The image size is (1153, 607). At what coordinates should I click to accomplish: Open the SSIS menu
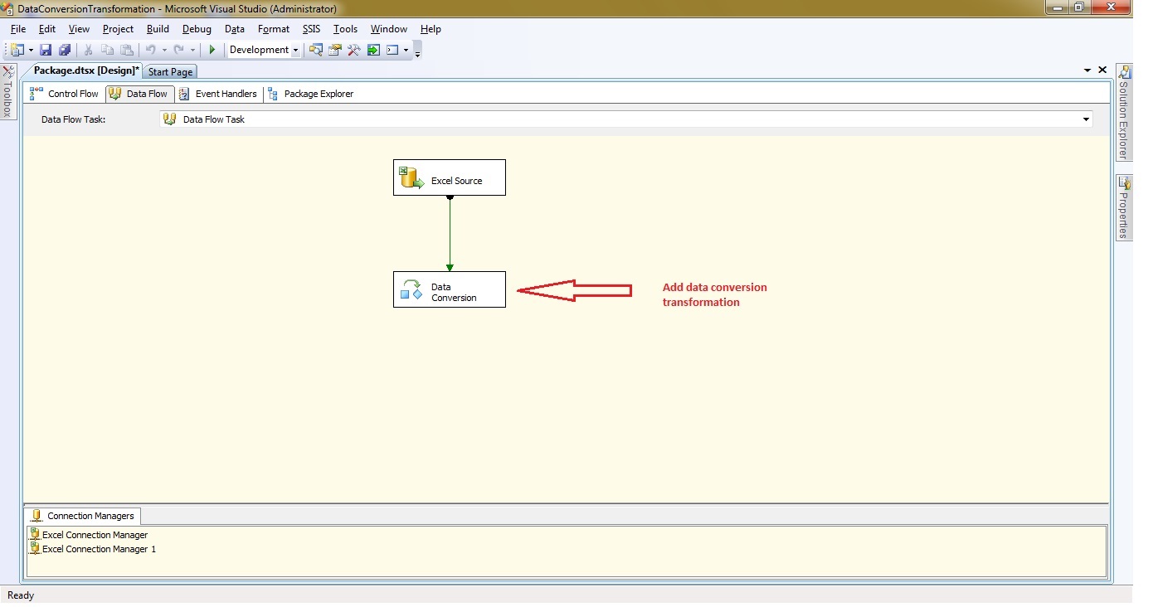(311, 29)
